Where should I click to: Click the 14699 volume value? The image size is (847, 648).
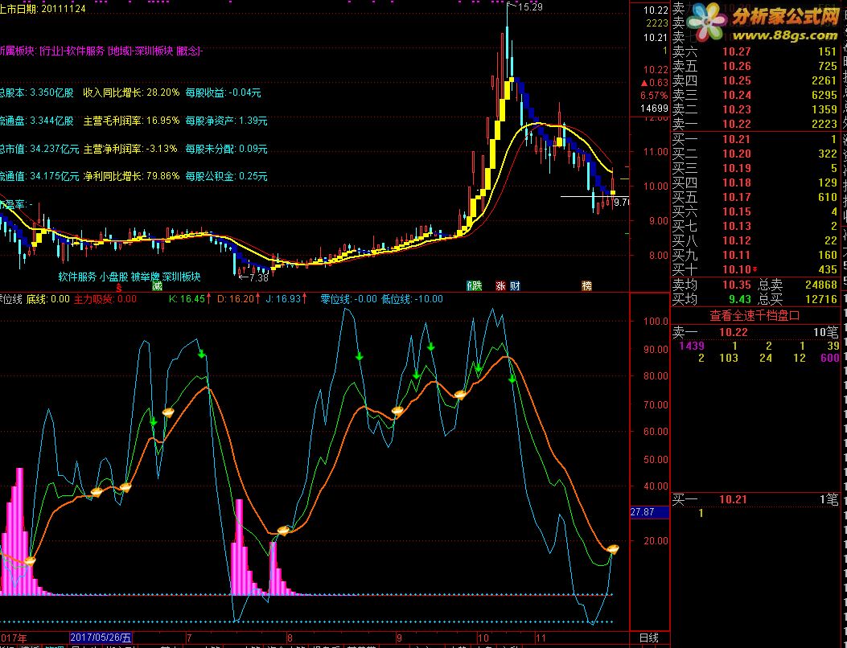click(654, 109)
